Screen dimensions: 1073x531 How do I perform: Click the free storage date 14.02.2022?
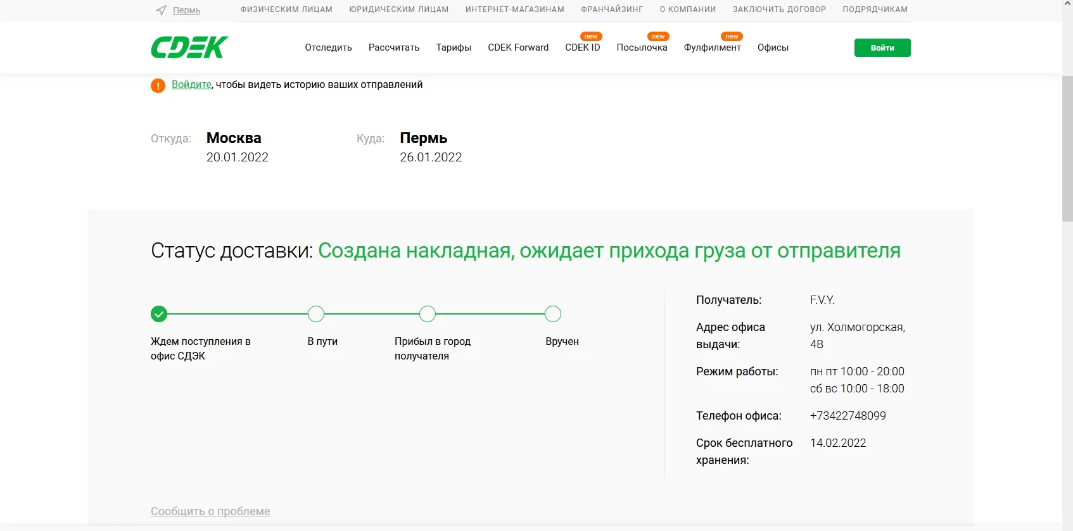click(838, 443)
